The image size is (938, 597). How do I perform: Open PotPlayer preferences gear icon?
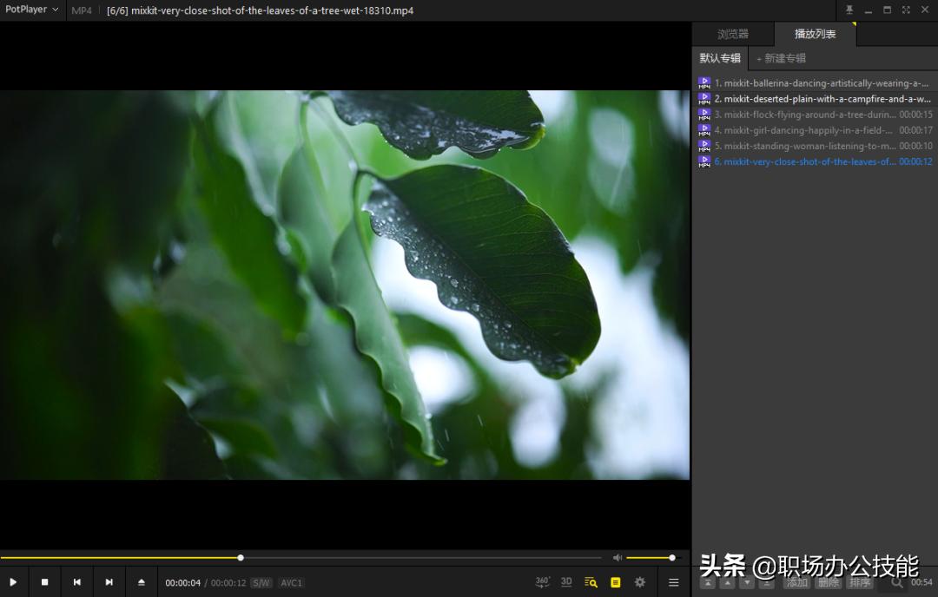(x=640, y=582)
